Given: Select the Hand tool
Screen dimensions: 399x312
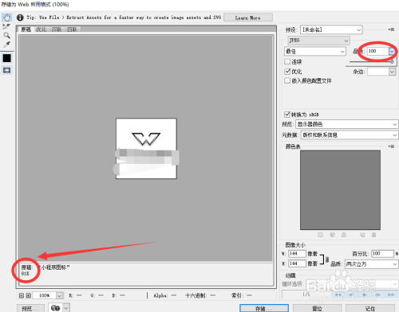Looking at the screenshot, I should 6,18.
